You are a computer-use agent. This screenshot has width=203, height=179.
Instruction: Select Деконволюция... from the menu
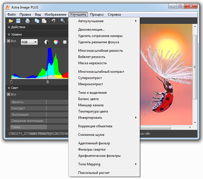coord(91,30)
